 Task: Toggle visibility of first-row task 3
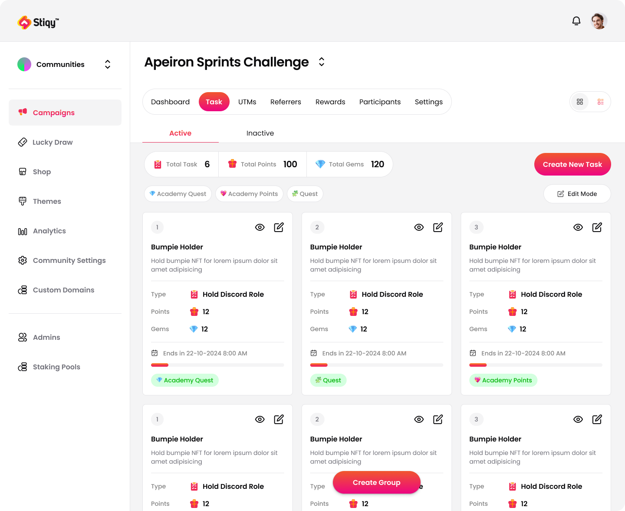[x=578, y=227]
